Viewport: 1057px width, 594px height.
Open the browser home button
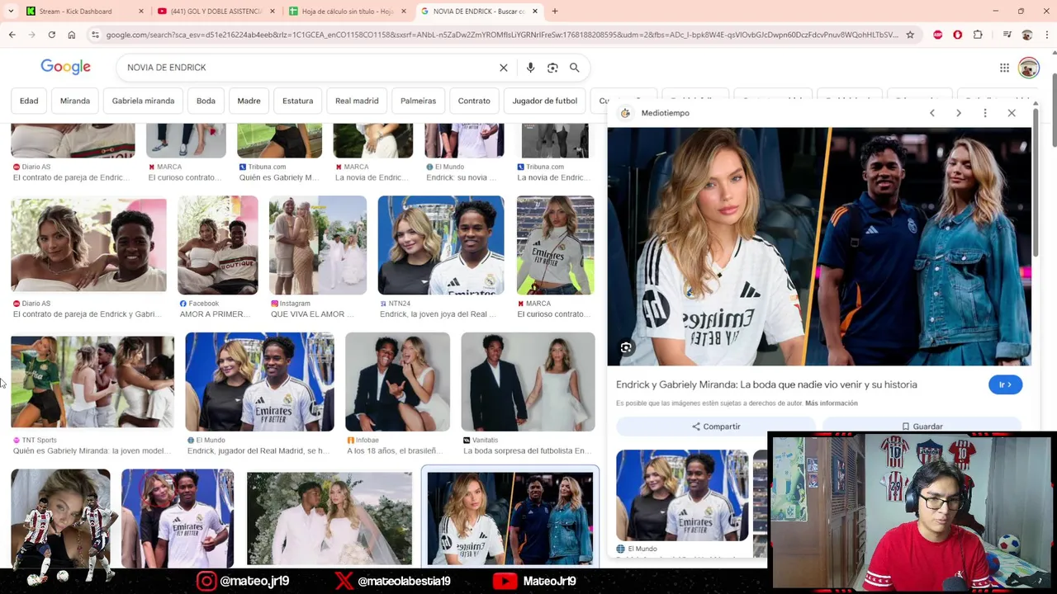(x=72, y=35)
